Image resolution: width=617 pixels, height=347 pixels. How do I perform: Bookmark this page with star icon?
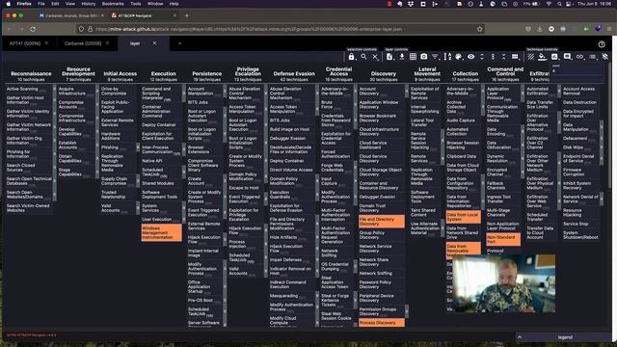(x=480, y=29)
